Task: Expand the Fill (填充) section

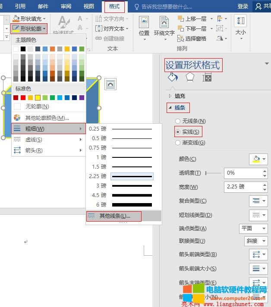Action: [x=170, y=96]
